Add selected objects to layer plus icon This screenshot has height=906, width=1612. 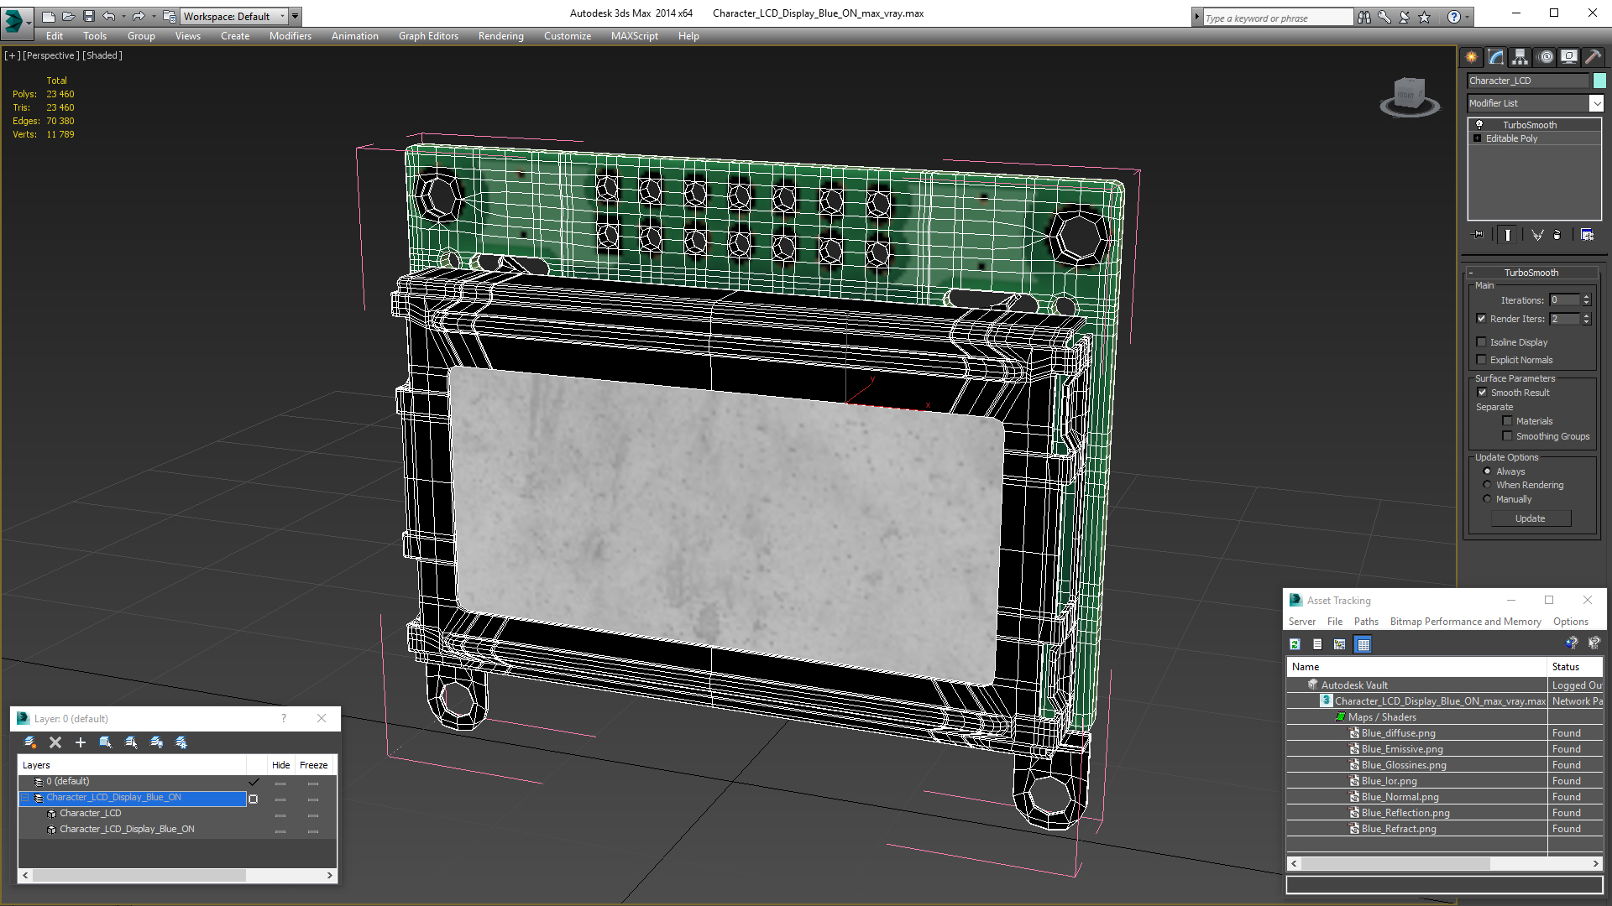pos(81,742)
